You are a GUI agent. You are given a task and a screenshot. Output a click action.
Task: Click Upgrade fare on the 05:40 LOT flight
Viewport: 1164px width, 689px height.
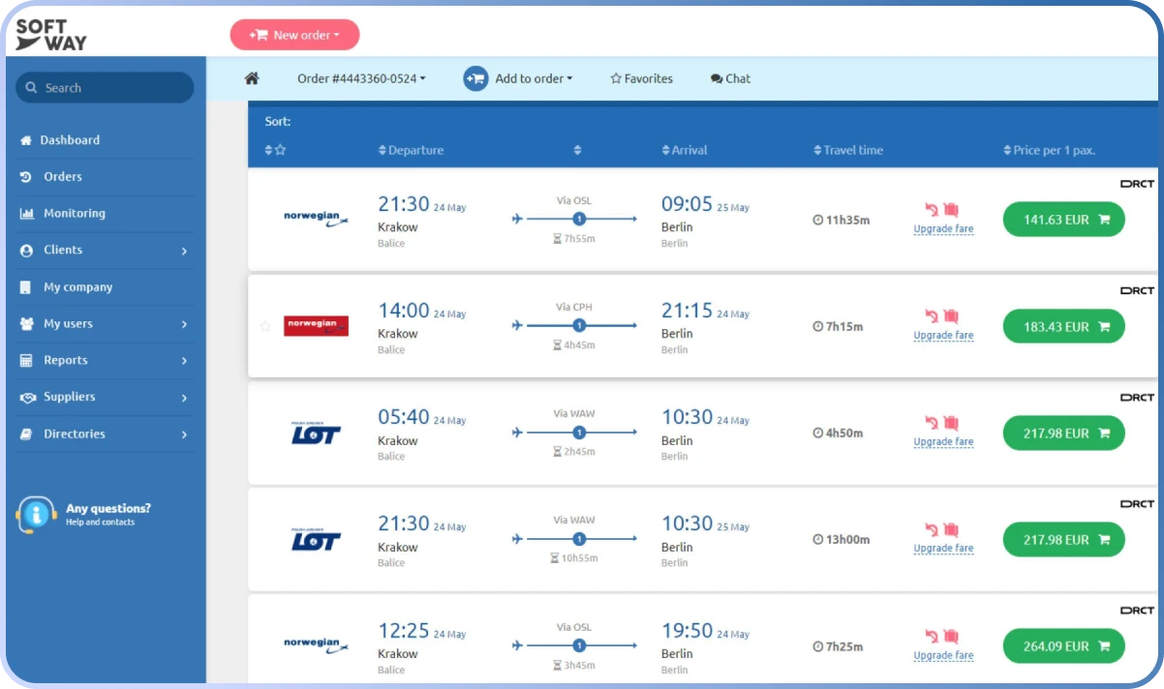pyautogui.click(x=943, y=442)
